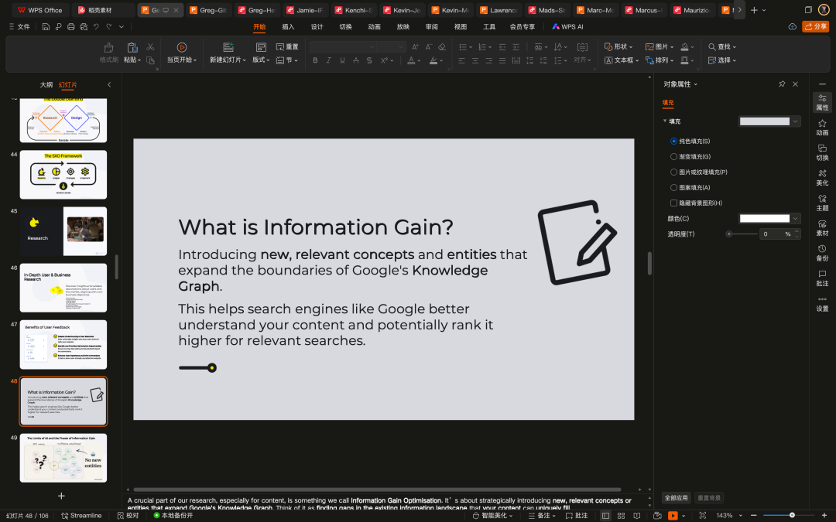Image resolution: width=836 pixels, height=522 pixels.
Task: Click the Bold B icon
Action: pyautogui.click(x=315, y=61)
